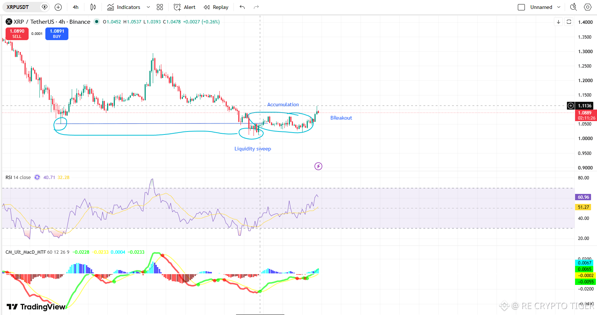Click the cyan 0.0067 MACD value label
This screenshot has width=597, height=315.
coord(585,263)
